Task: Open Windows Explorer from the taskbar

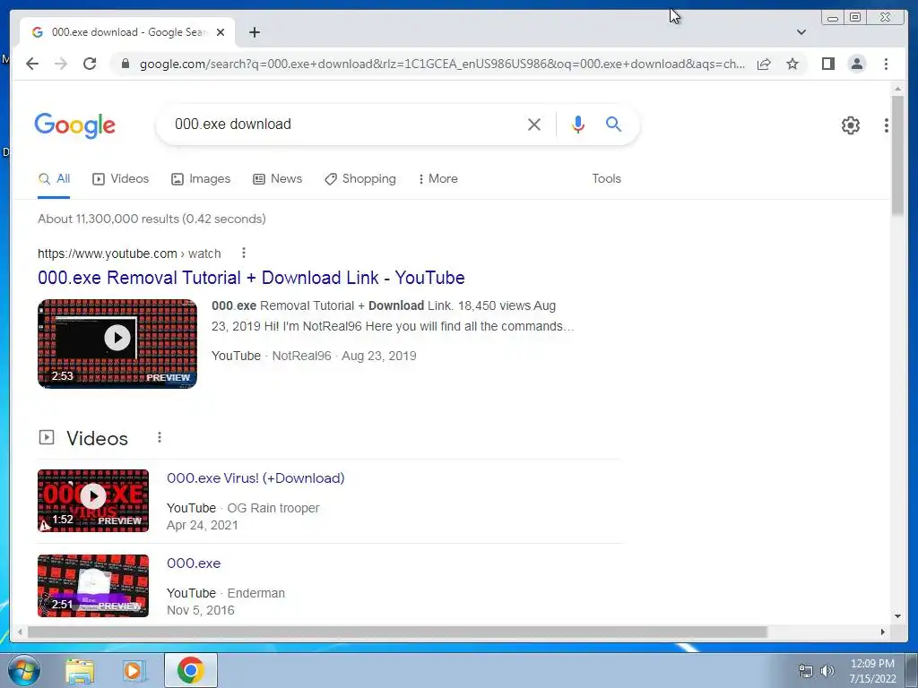Action: (80, 670)
